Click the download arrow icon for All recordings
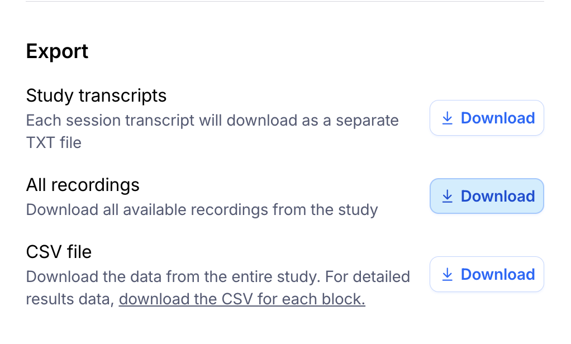 447,196
